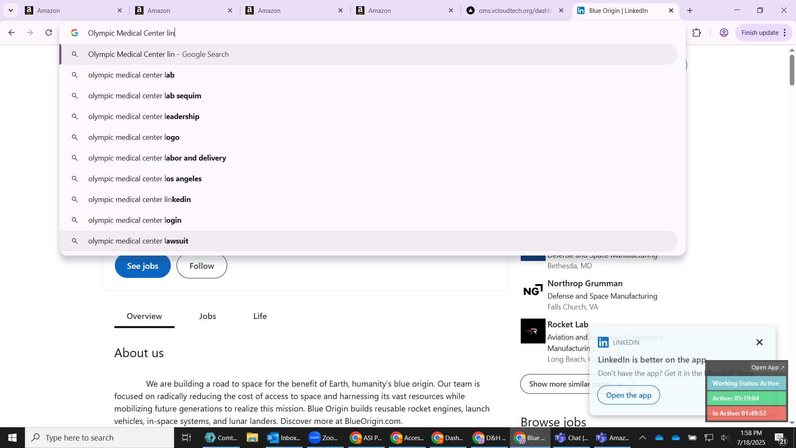Open Windows Task View

click(x=187, y=438)
